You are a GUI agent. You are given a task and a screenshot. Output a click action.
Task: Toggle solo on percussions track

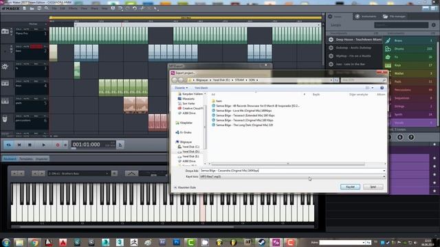19,116
